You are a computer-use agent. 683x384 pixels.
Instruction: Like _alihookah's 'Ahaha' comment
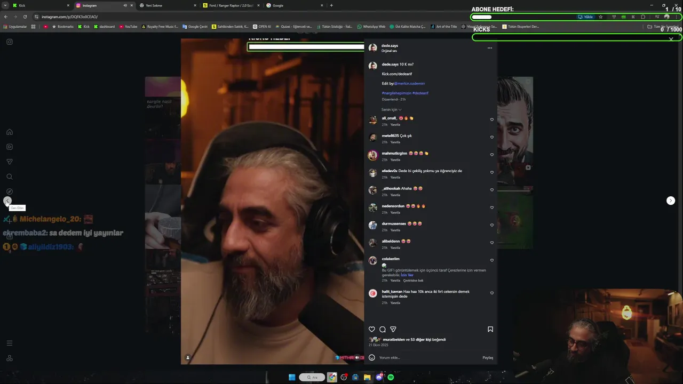492,190
